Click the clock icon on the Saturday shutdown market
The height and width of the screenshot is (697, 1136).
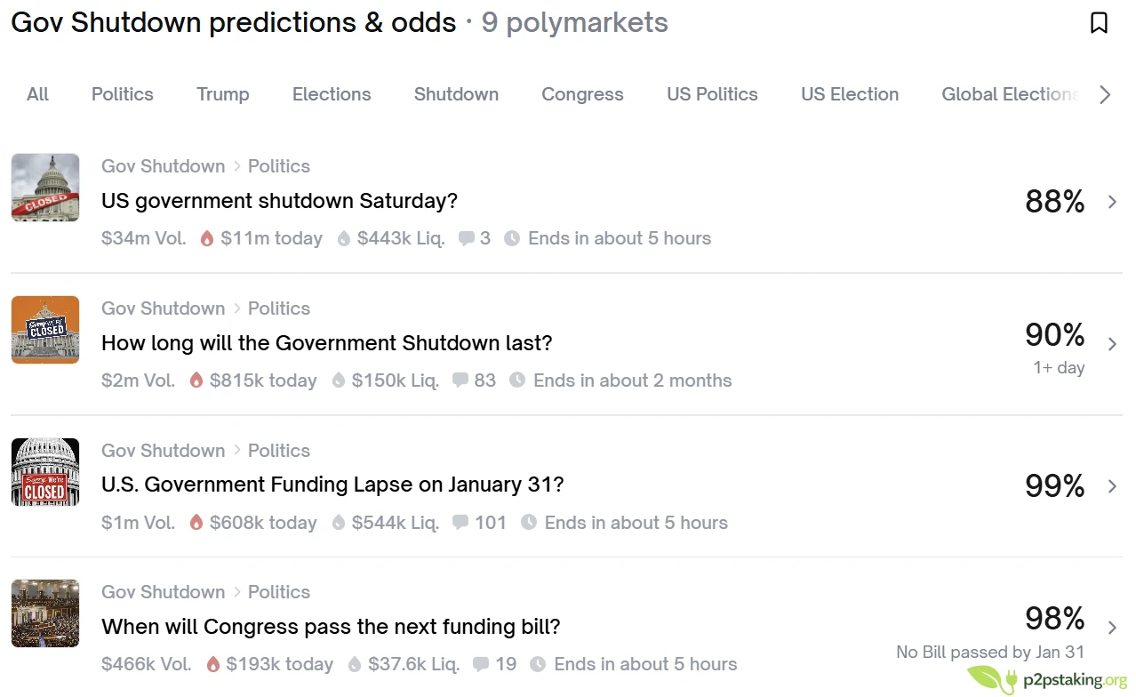pos(512,238)
